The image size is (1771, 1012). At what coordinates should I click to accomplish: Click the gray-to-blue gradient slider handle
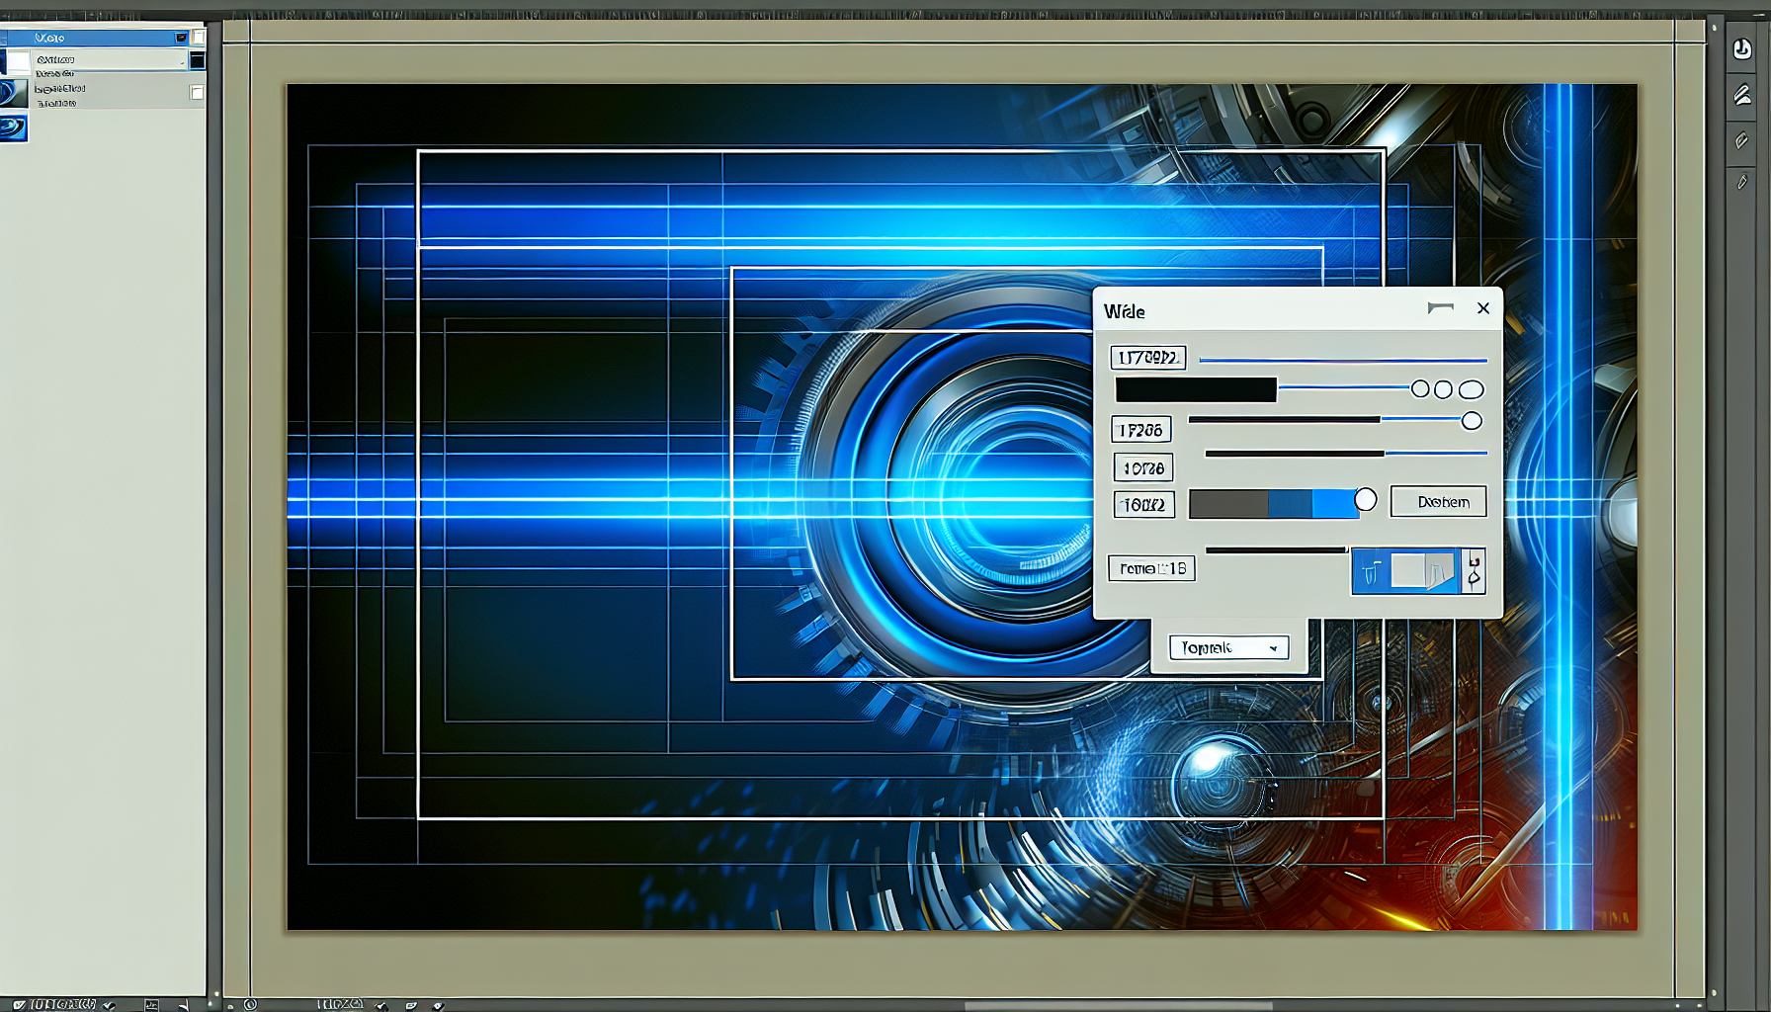coord(1365,500)
